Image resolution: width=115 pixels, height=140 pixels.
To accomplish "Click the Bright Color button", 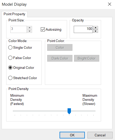I will click(x=87, y=58).
